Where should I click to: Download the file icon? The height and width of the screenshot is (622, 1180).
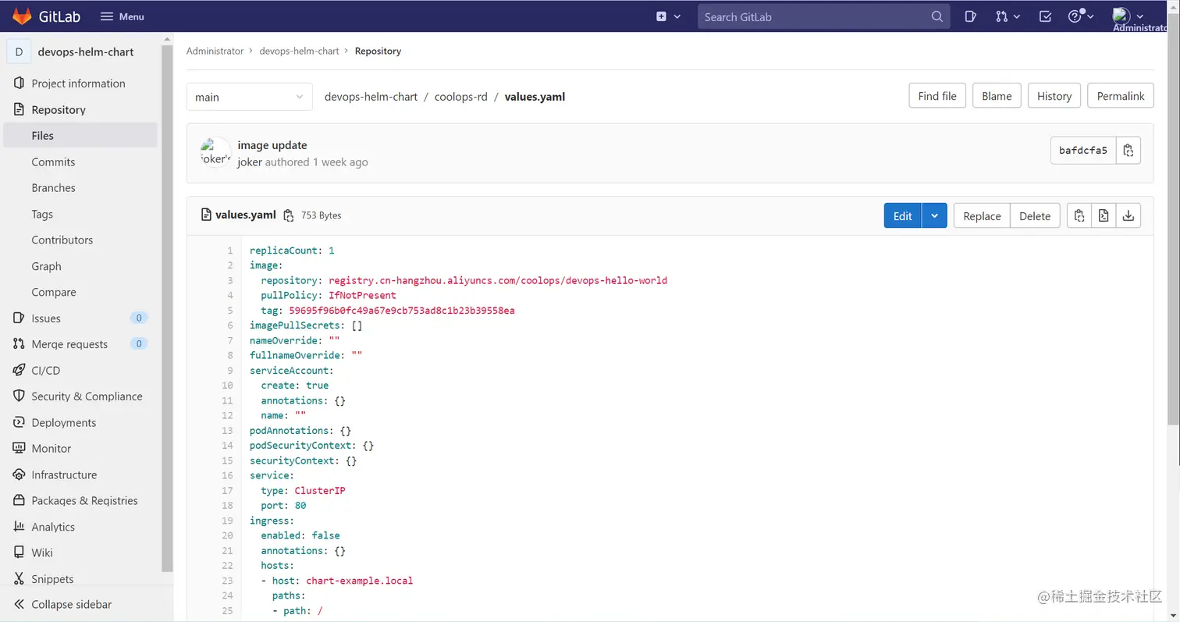tap(1128, 216)
